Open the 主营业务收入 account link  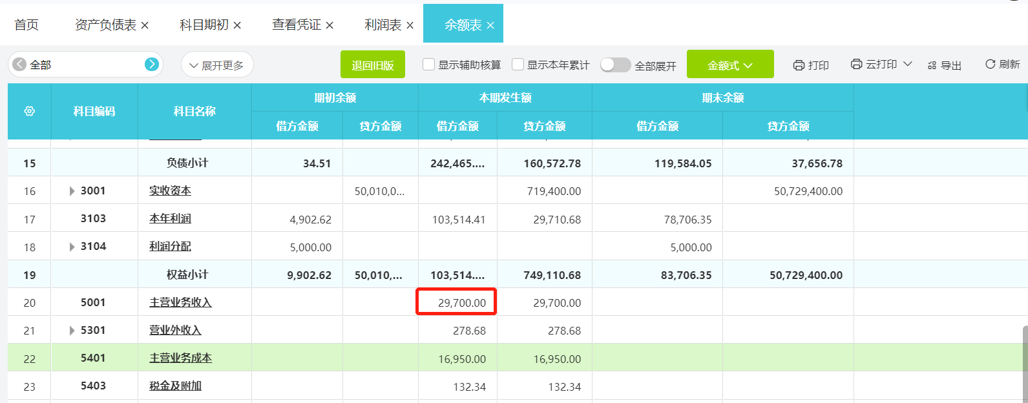pos(180,303)
